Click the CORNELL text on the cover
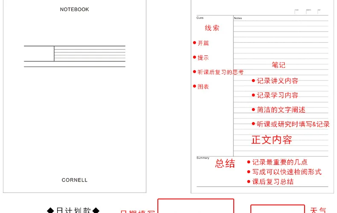The image size is (337, 213). click(75, 180)
